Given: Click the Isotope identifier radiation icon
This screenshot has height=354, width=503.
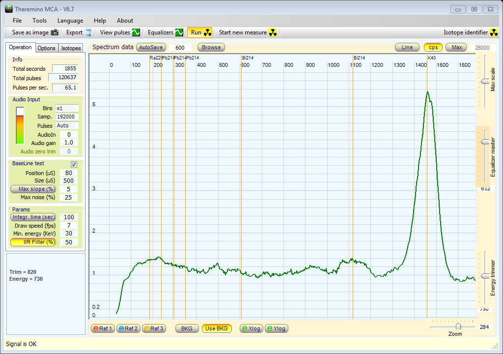Looking at the screenshot, I should pos(494,32).
